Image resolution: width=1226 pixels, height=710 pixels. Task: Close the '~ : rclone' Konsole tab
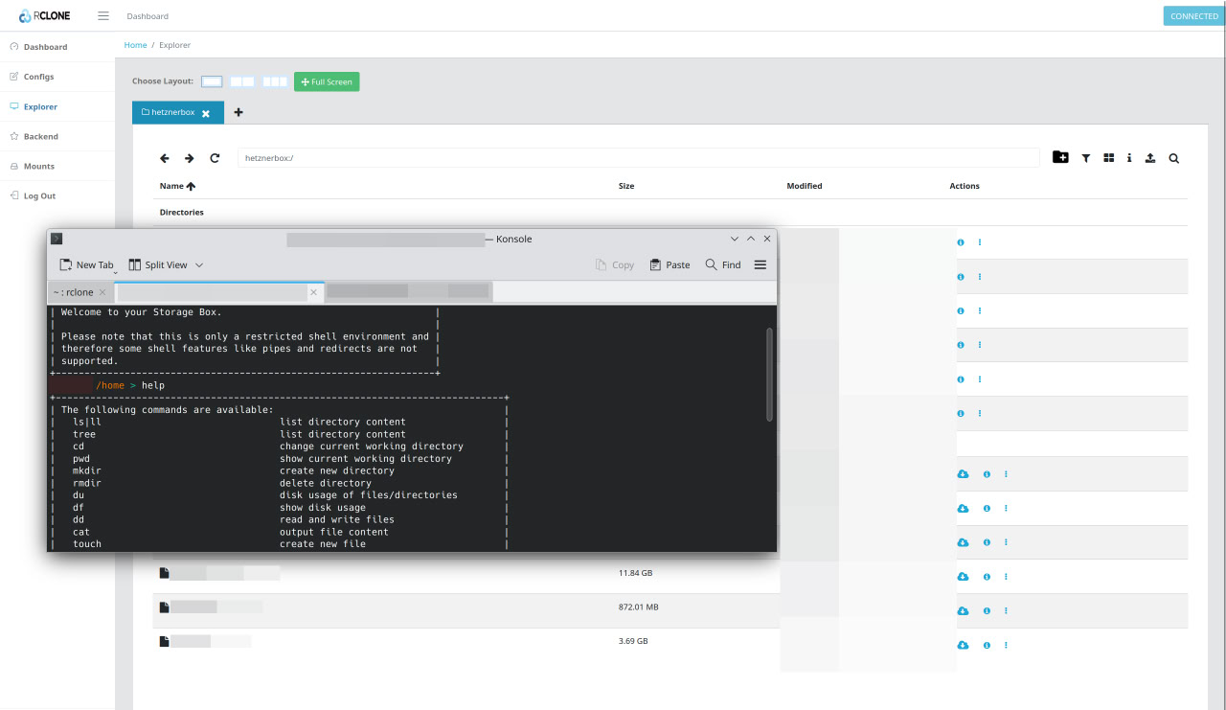[x=102, y=292]
